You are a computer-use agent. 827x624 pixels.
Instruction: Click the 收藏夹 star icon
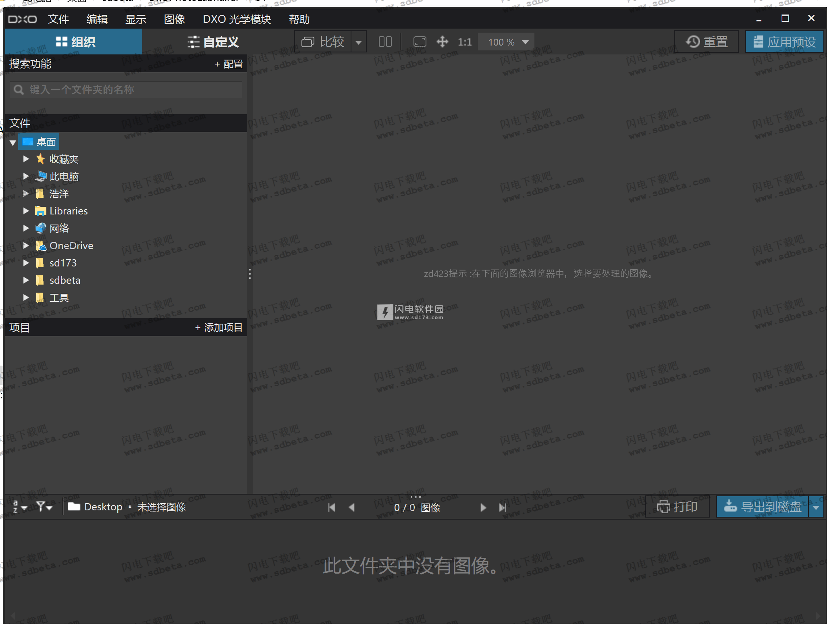point(40,159)
